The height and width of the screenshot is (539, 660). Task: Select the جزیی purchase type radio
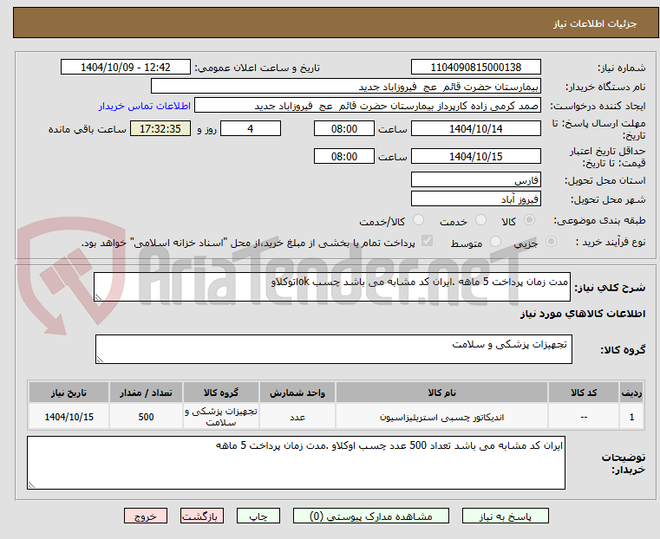point(551,242)
